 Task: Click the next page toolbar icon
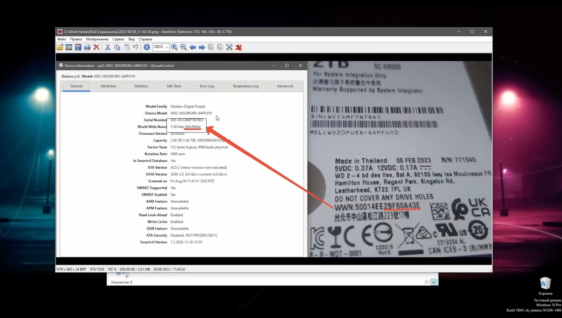pyautogui.click(x=220, y=47)
